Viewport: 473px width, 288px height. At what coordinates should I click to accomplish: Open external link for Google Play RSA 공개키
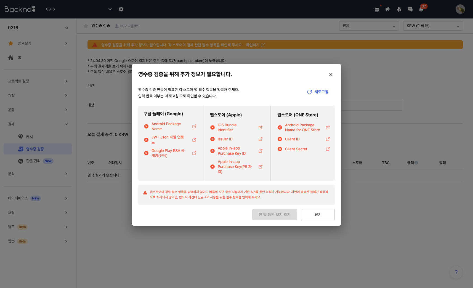click(x=194, y=153)
